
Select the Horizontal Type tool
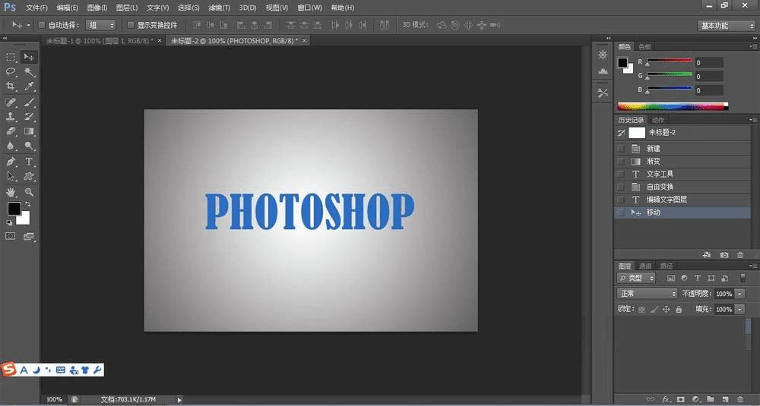[x=29, y=162]
